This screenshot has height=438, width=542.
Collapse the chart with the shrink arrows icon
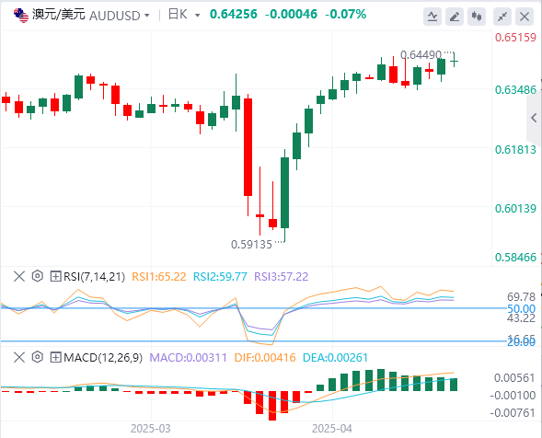point(502,17)
